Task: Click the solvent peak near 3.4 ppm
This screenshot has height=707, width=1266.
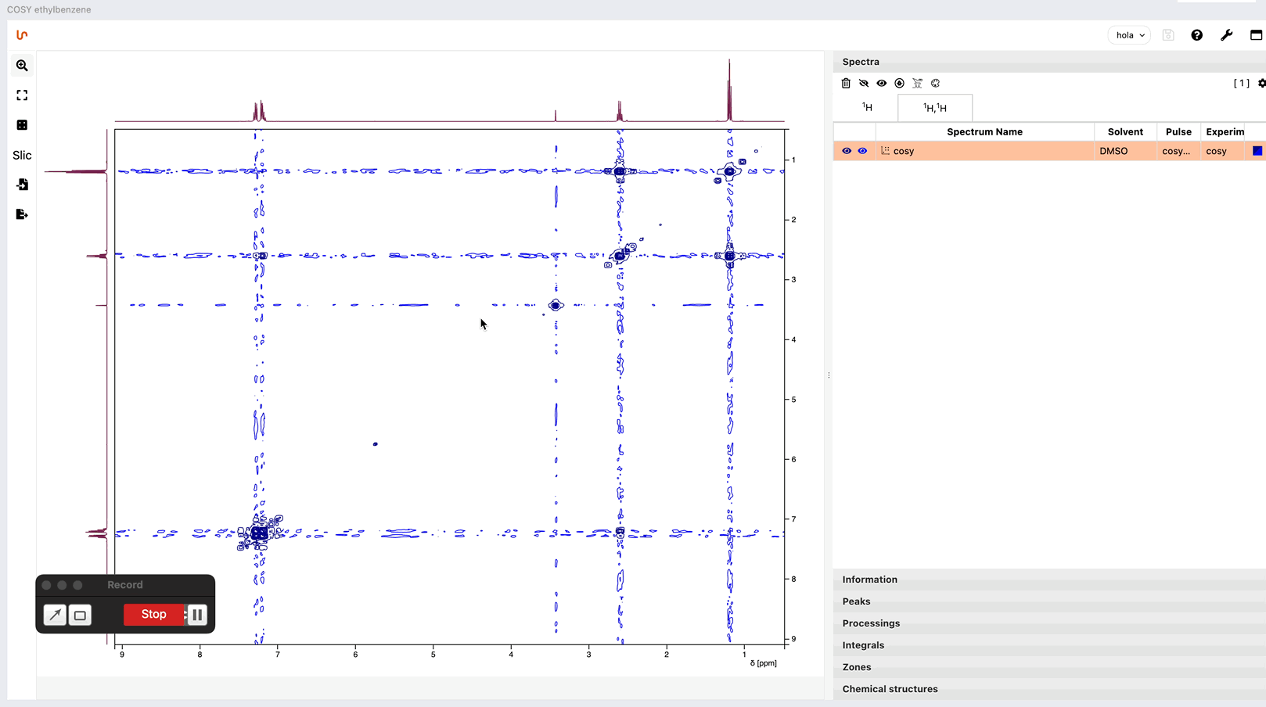Action: pyautogui.click(x=556, y=305)
